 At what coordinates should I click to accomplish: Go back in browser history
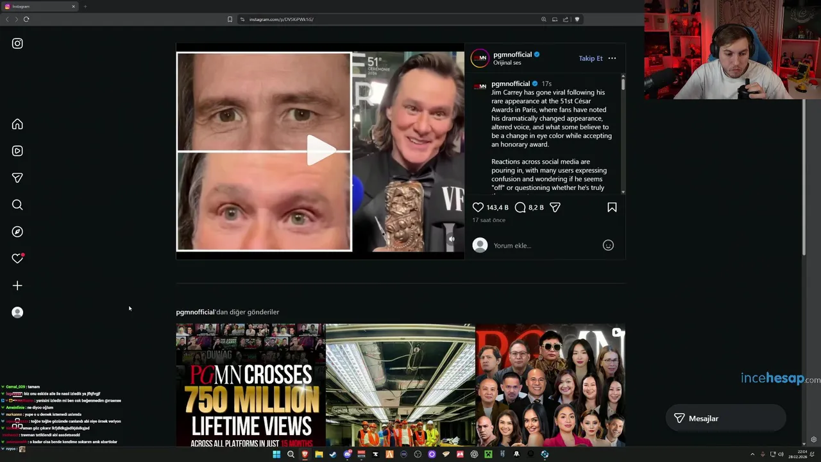point(6,19)
